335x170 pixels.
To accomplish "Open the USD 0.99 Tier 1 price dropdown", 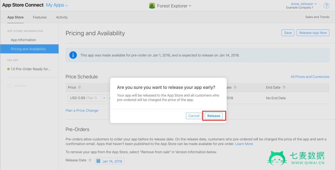I will coord(88,98).
